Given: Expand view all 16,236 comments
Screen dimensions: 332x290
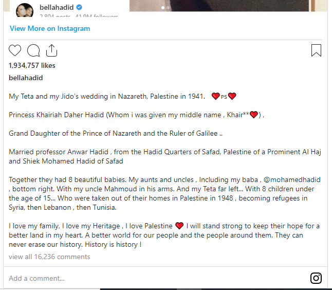Looking at the screenshot, I should 49,257.
